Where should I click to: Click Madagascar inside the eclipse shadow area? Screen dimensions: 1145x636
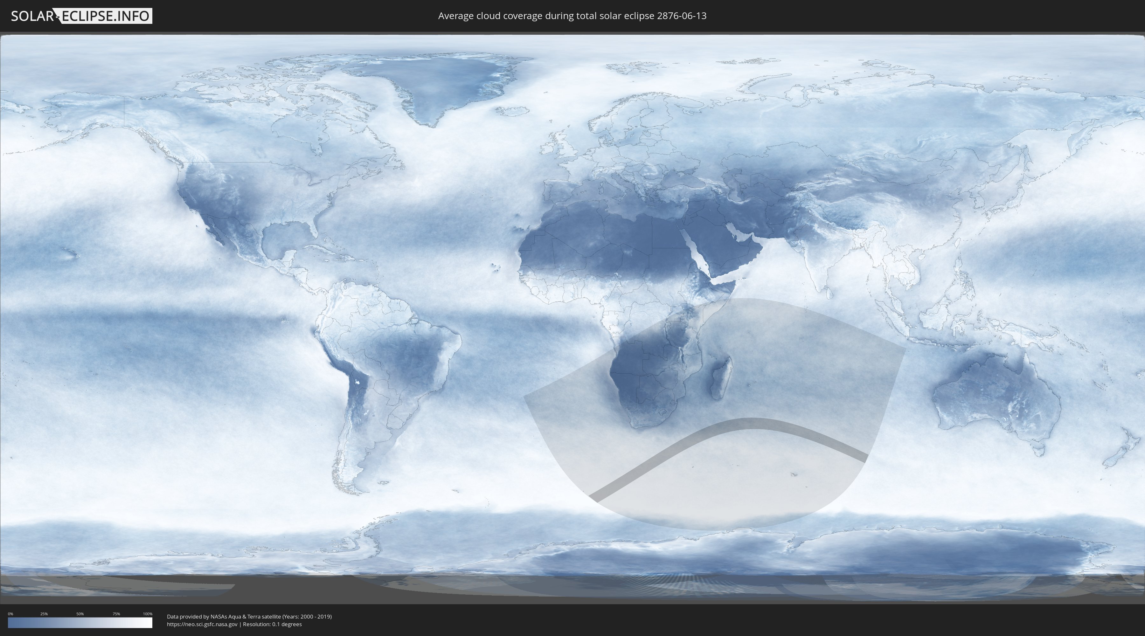721,378
